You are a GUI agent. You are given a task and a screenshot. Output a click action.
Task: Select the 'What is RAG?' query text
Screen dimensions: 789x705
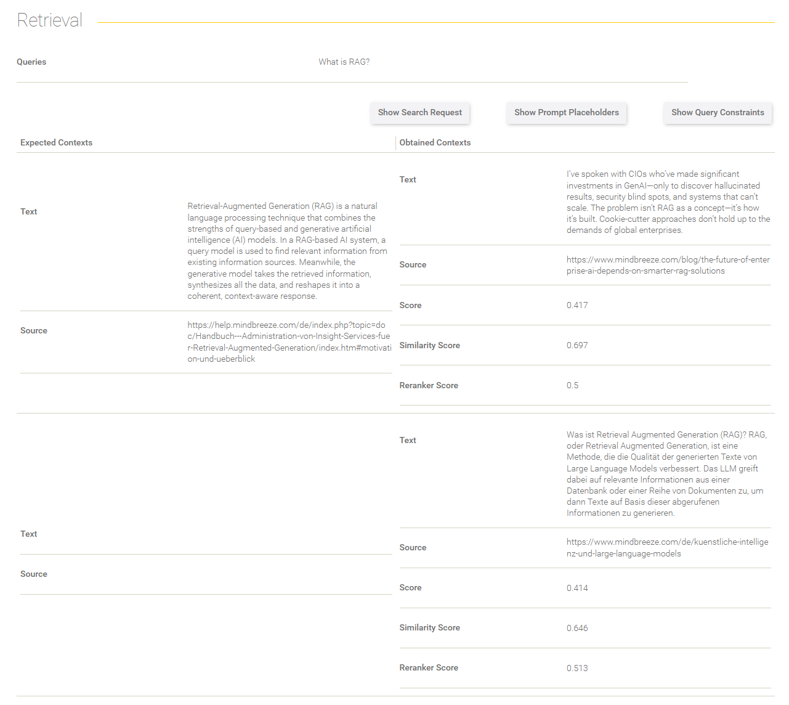[x=344, y=62]
